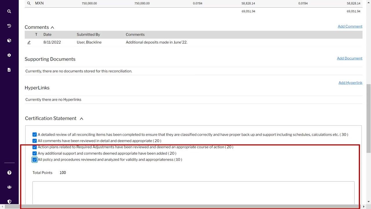Toggle 'All policy and procedures reviewed' checkbox

click(x=34, y=160)
